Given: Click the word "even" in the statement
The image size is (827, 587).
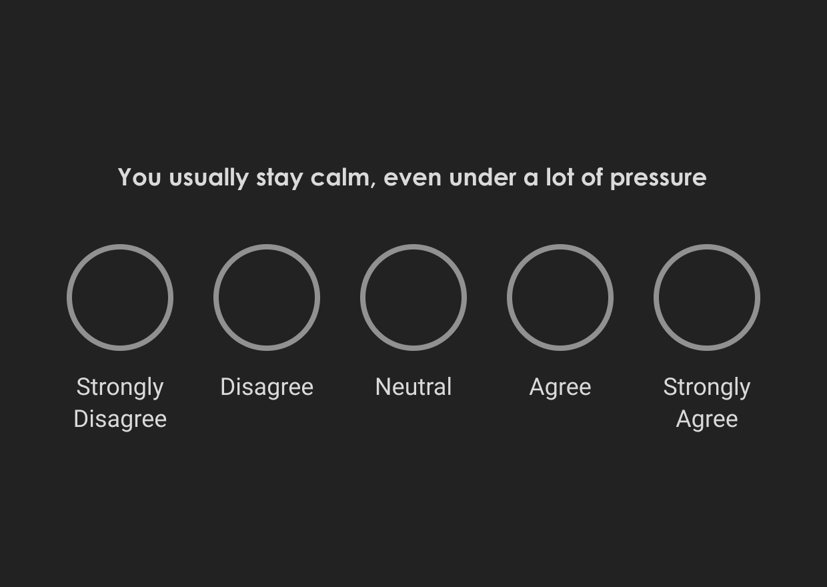Looking at the screenshot, I should click(412, 177).
